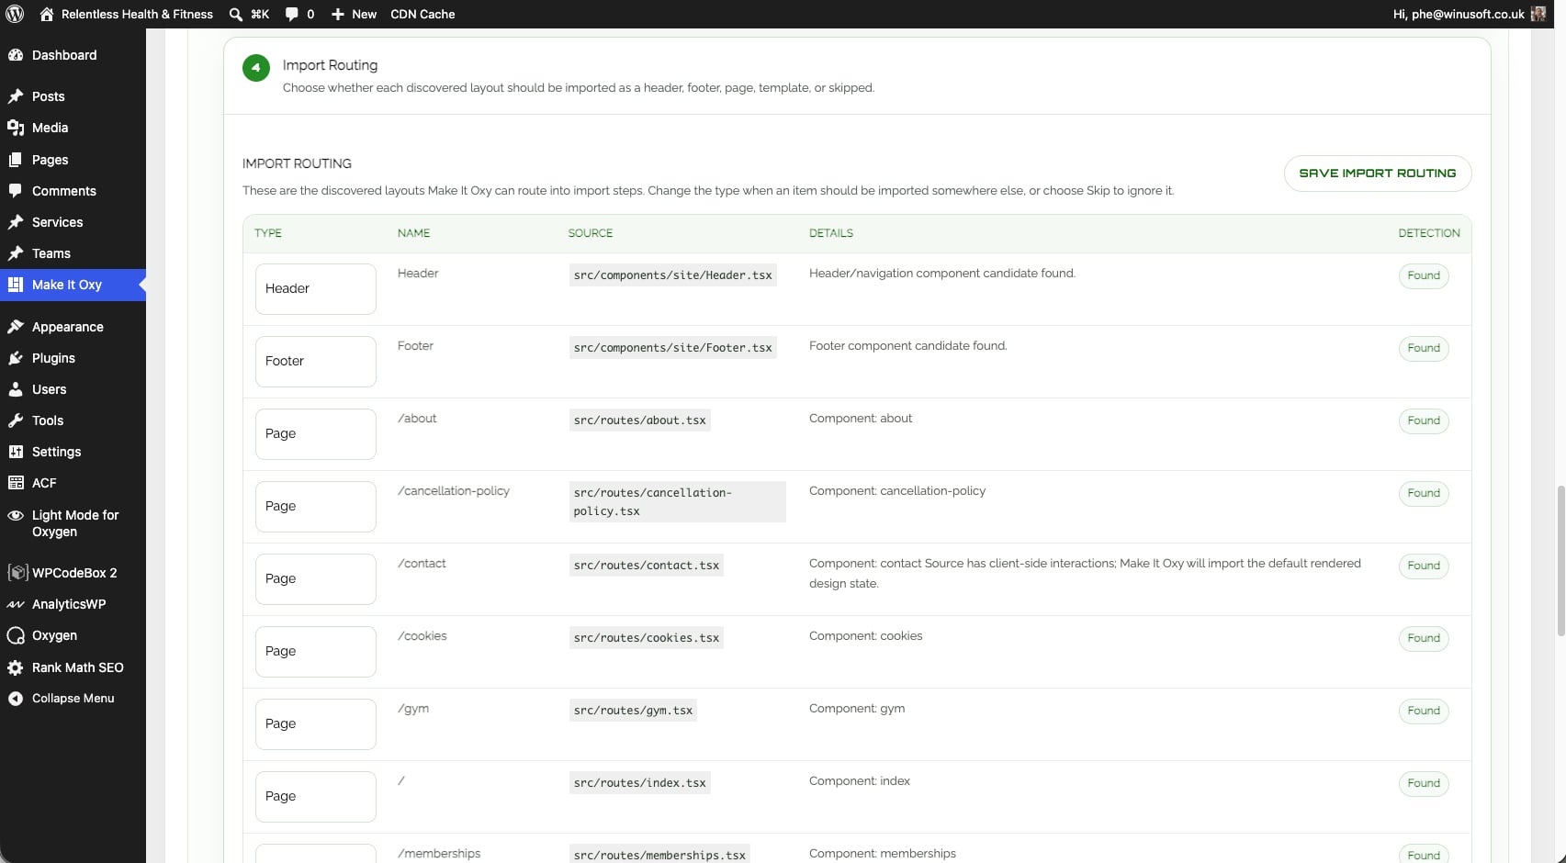This screenshot has width=1566, height=863.
Task: Click the Plugins plug icon
Action: pos(16,358)
